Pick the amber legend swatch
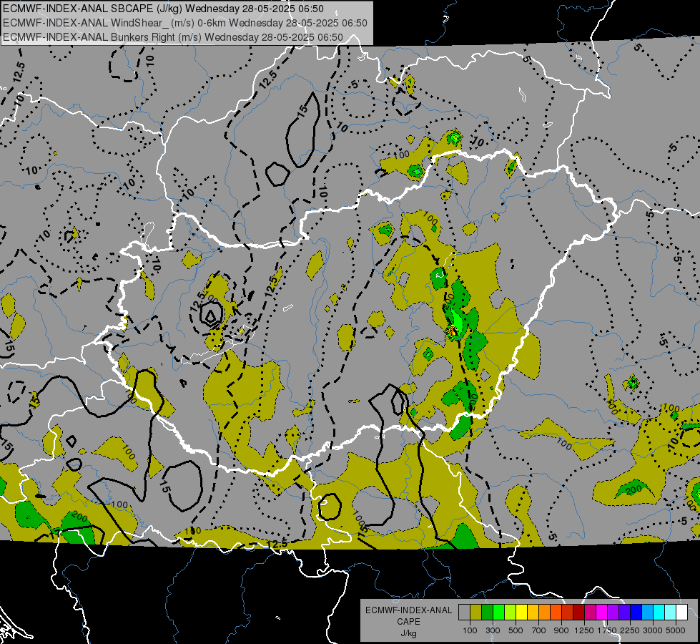The width and height of the screenshot is (700, 644). coord(533,612)
